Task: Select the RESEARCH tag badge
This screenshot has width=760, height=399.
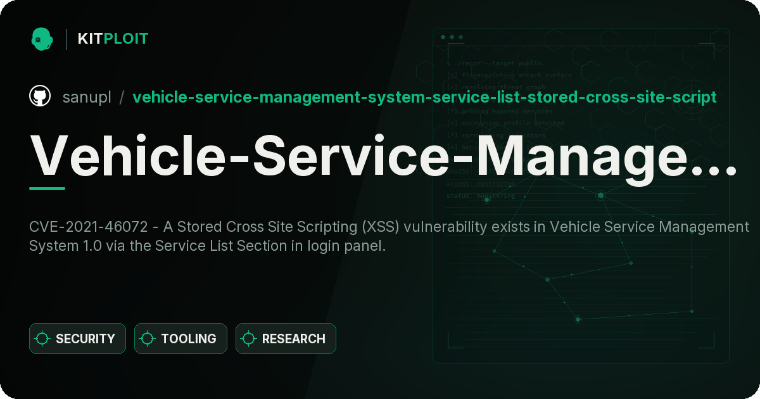Action: 286,339
